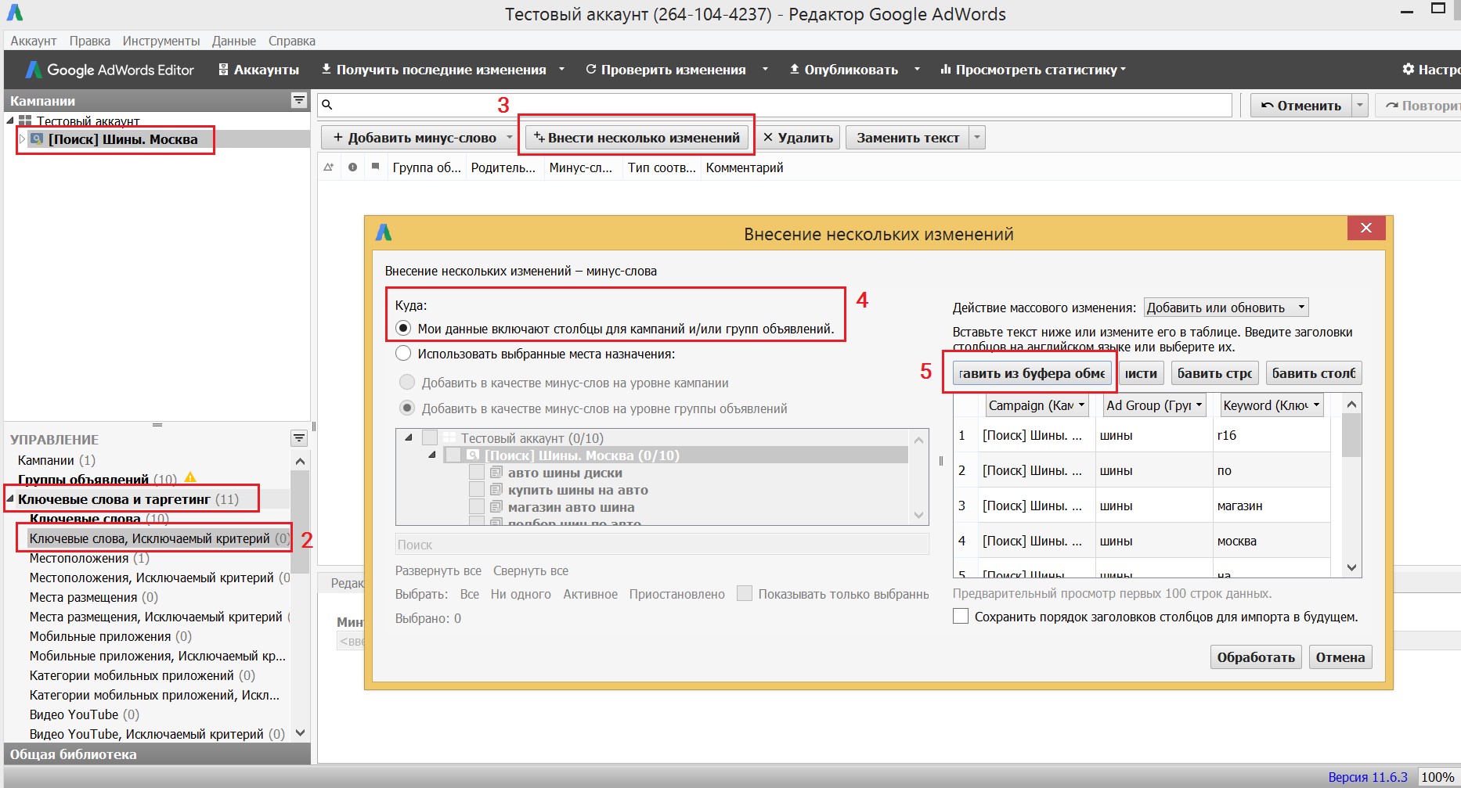Screen dimensions: 1461x788
Task: Click the УПРАВЛЕНИЕ list vertical scrollbar
Action: (300, 596)
